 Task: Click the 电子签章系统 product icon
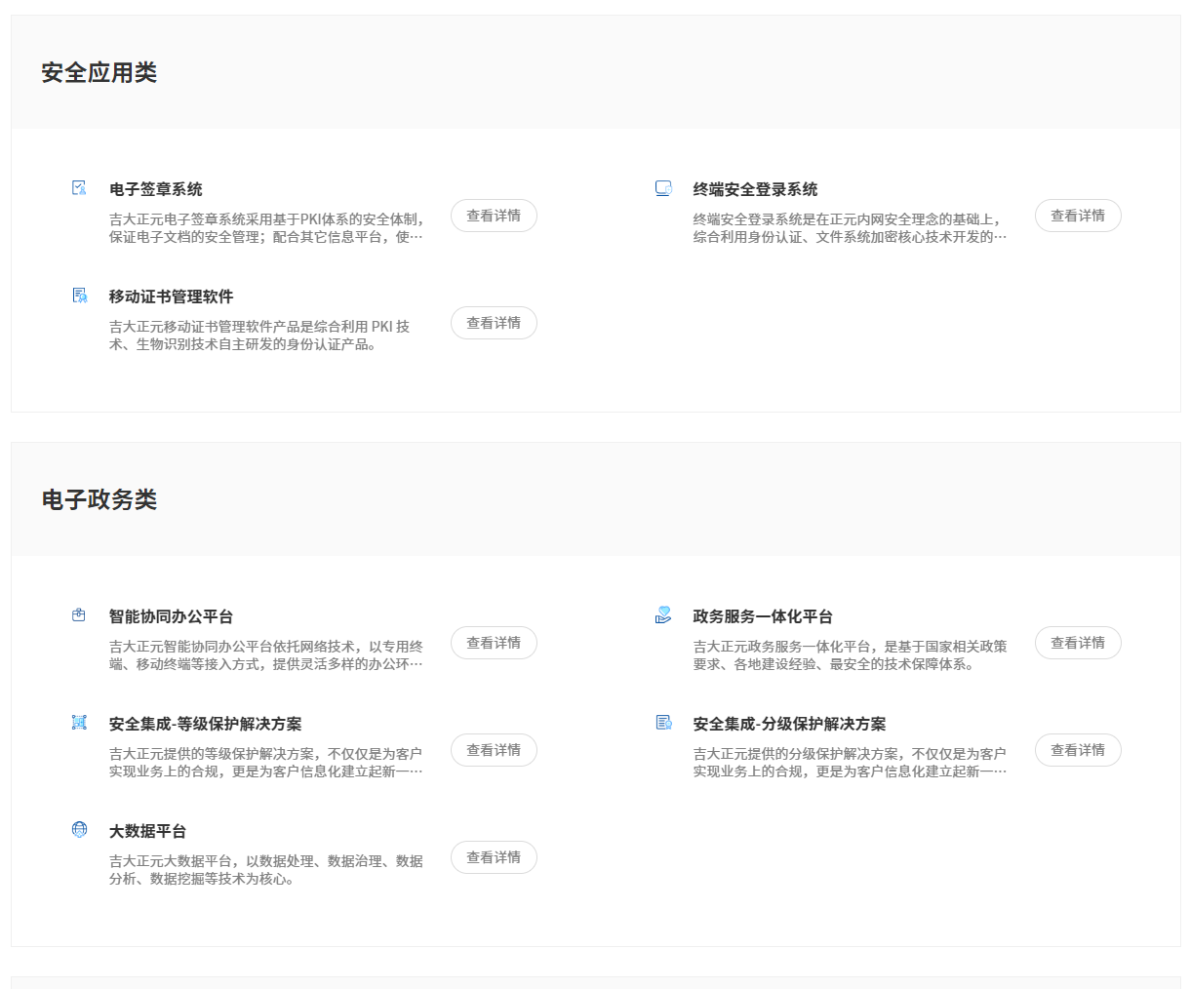(x=79, y=187)
